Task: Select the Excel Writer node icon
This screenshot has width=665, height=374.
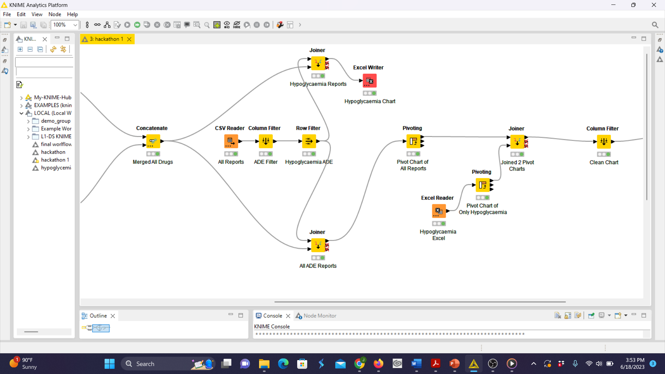Action: (x=370, y=81)
